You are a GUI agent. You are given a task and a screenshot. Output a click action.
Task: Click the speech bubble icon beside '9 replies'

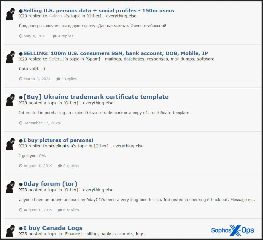[x=55, y=36]
